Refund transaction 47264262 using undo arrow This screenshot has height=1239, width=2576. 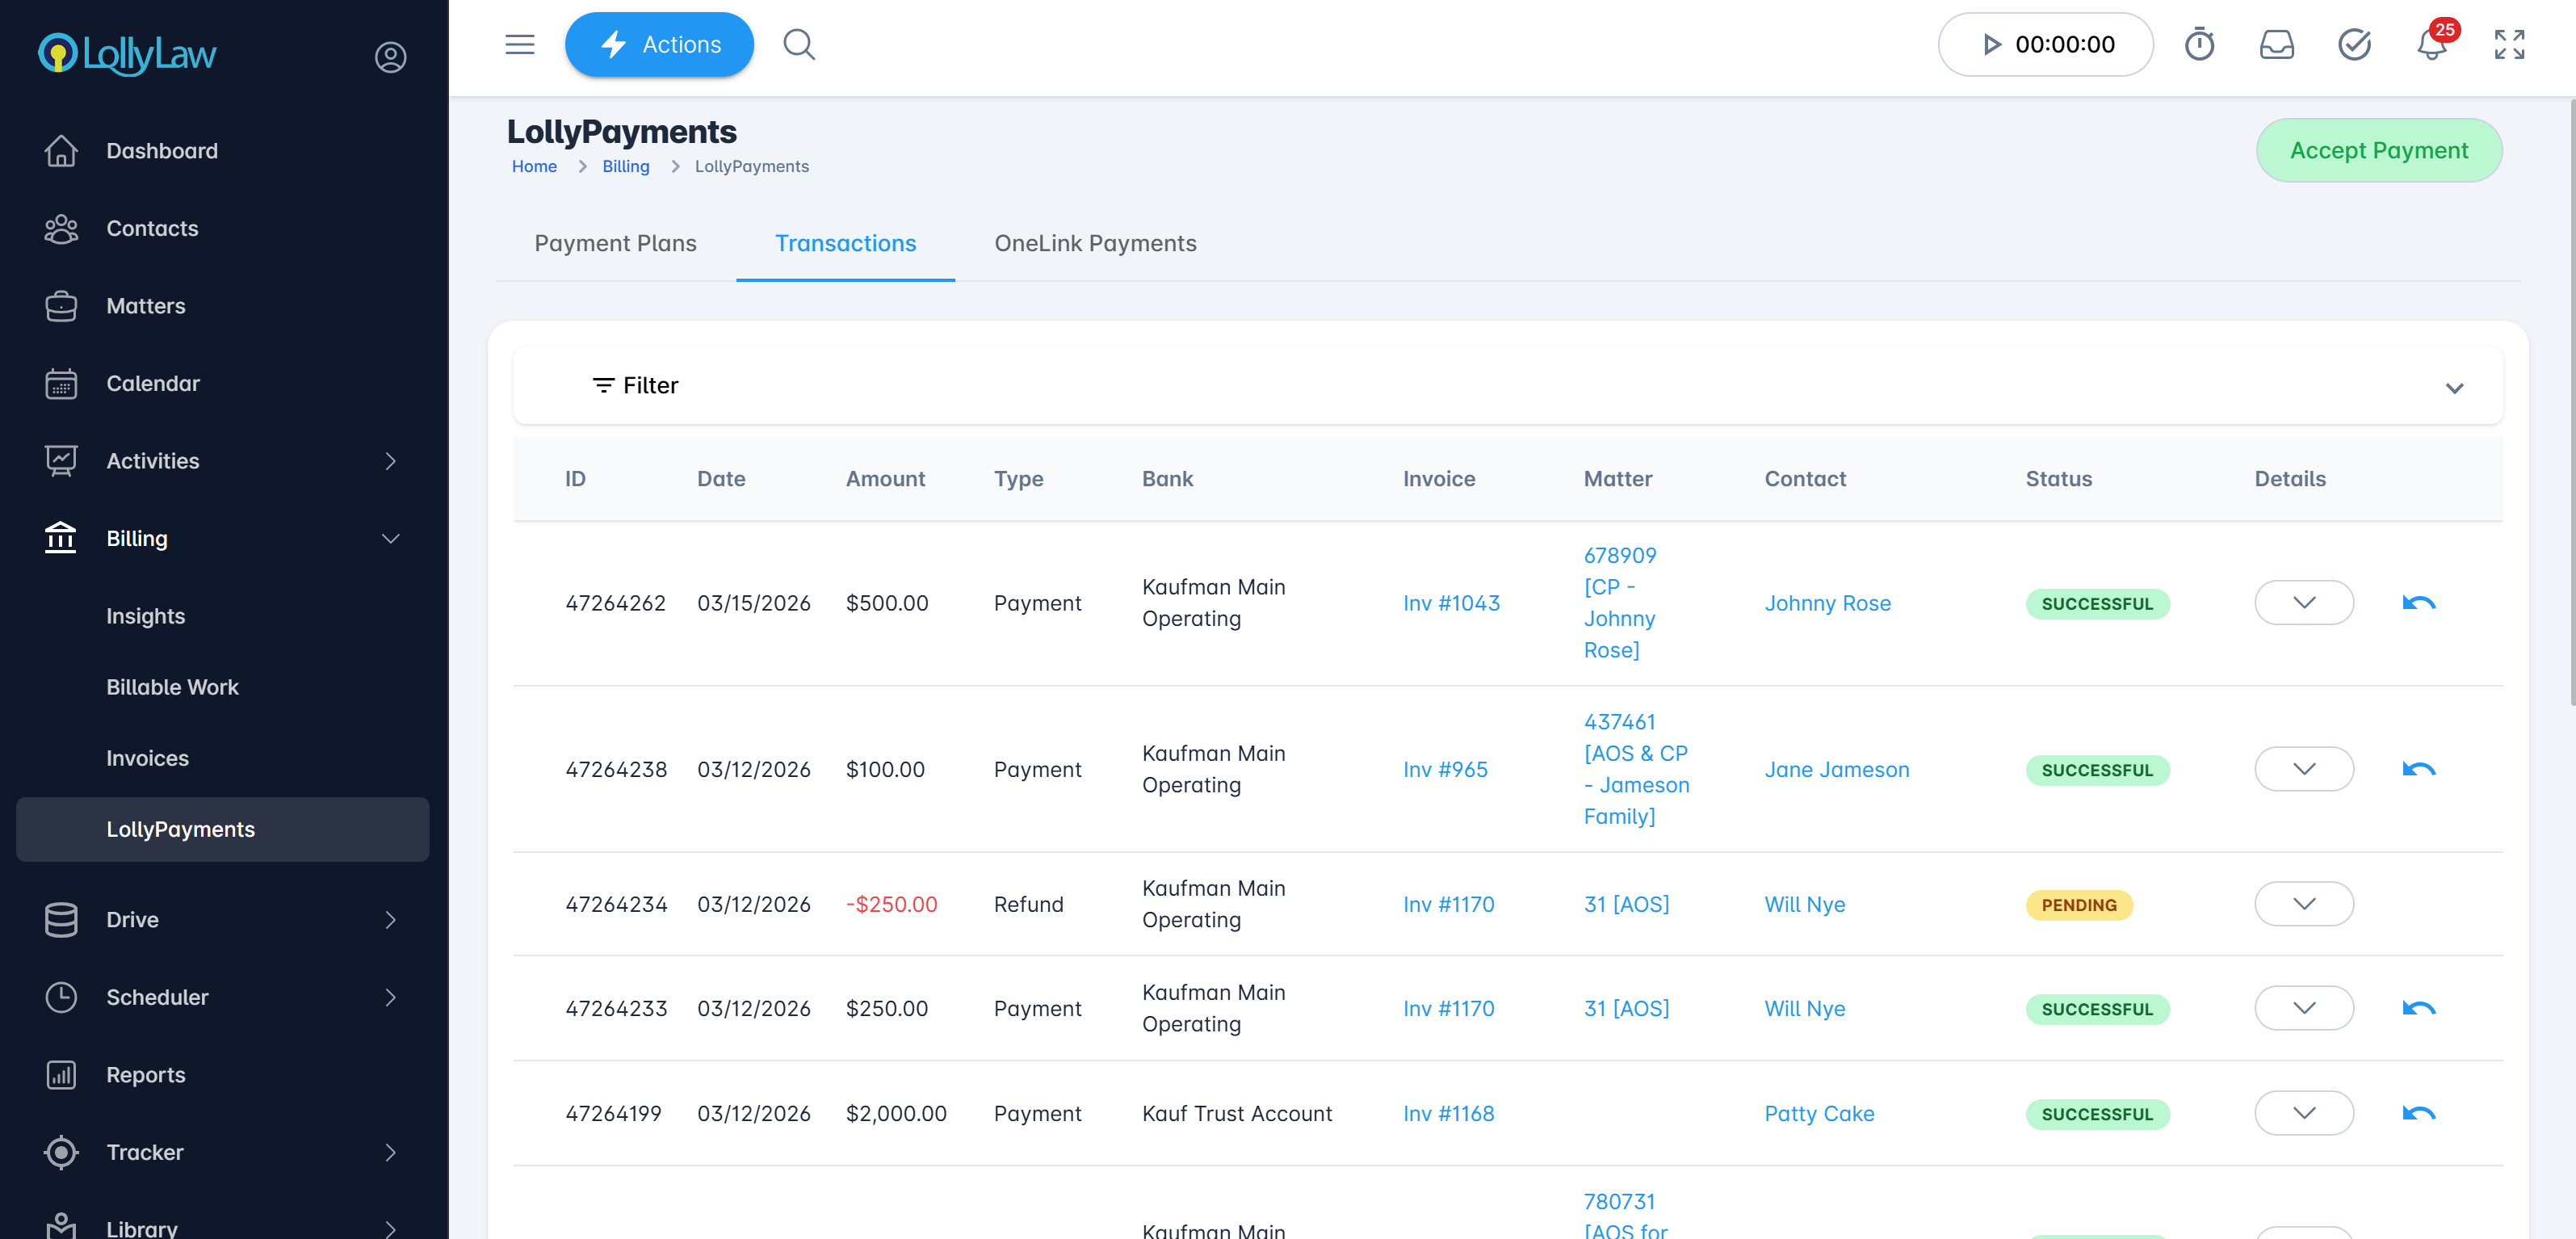2418,603
